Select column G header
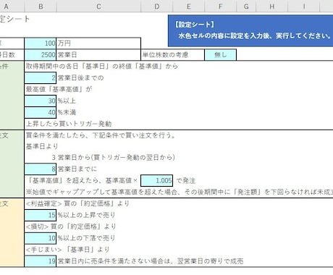333x275 pixels. [x=246, y=7]
